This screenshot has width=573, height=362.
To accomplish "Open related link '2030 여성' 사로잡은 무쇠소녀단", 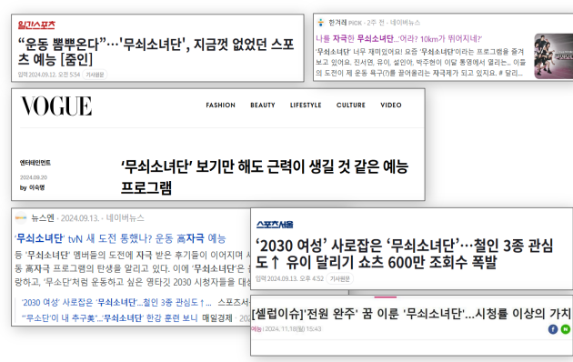I will pos(116,303).
